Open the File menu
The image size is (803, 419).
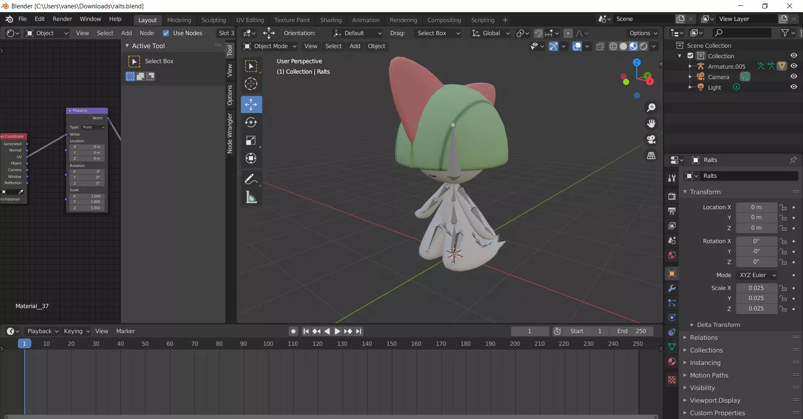[x=23, y=19]
